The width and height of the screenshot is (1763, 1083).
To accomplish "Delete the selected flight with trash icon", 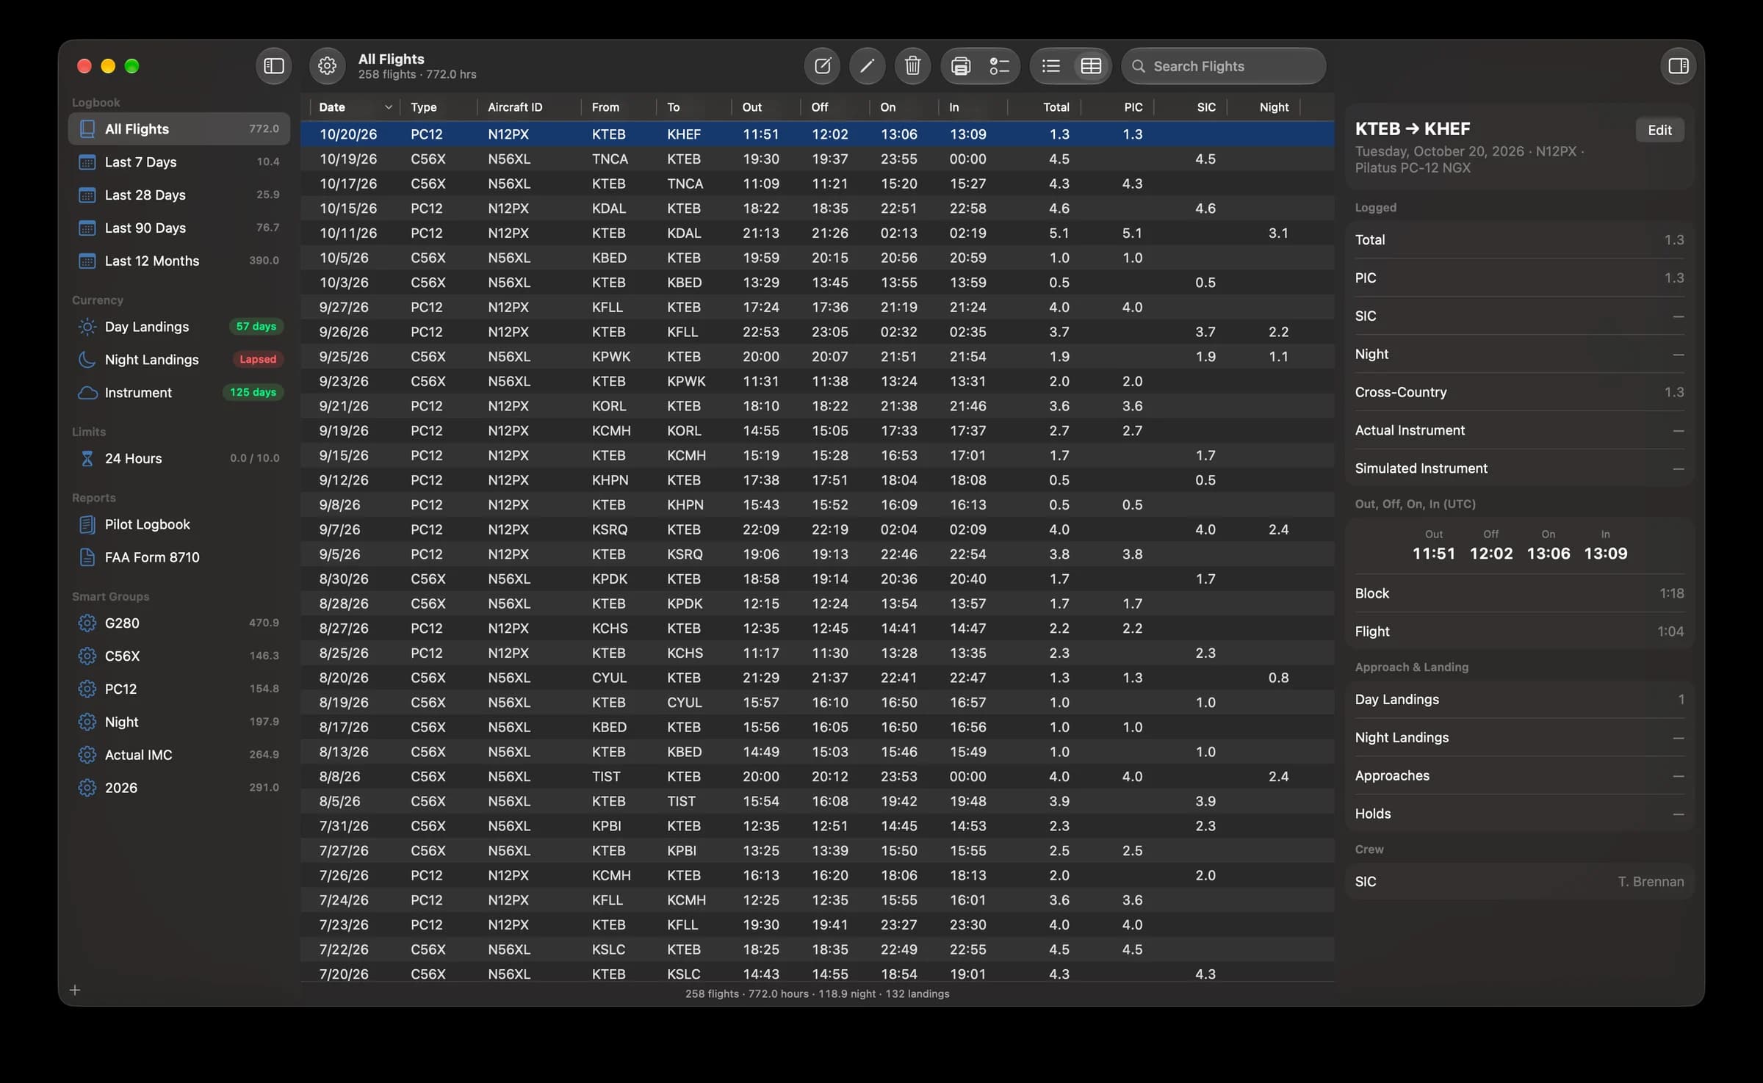I will [912, 66].
